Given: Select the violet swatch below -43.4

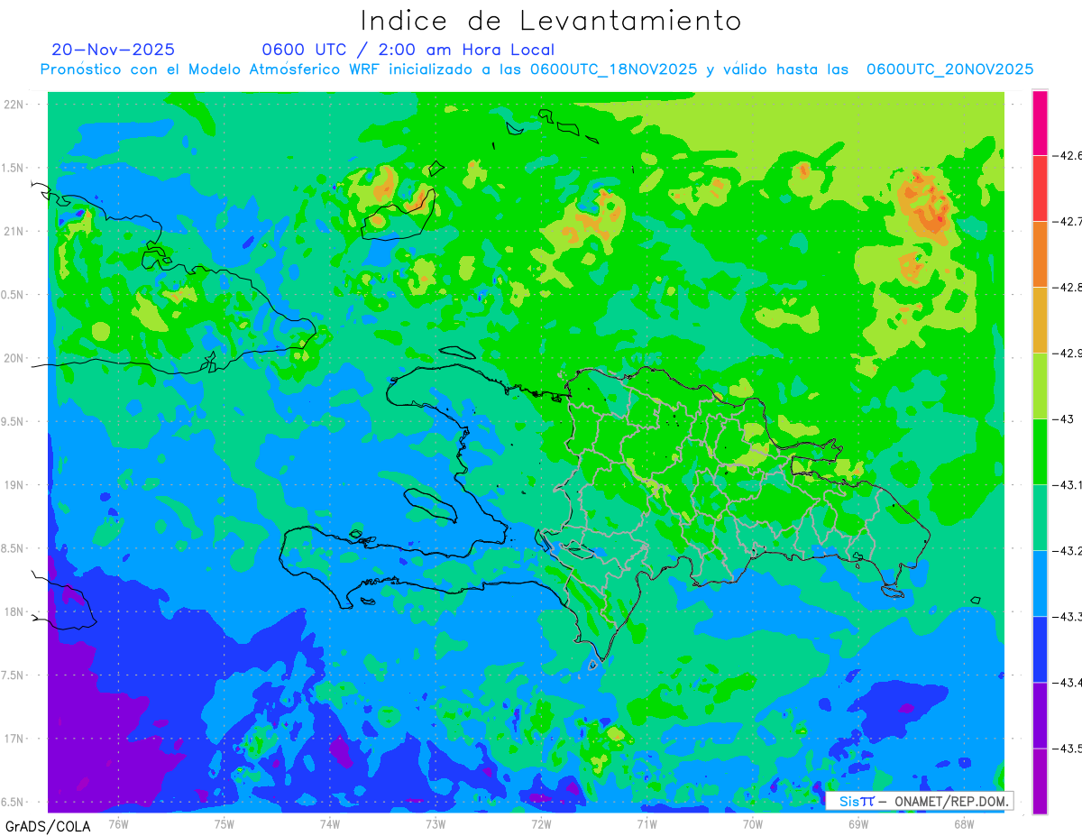Looking at the screenshot, I should click(x=1040, y=715).
